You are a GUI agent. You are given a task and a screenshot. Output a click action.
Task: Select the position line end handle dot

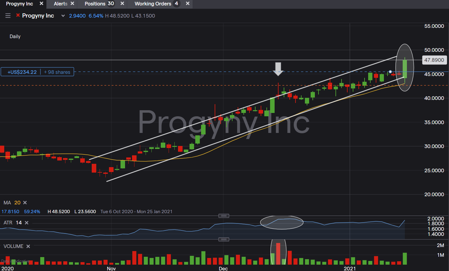(390, 72)
